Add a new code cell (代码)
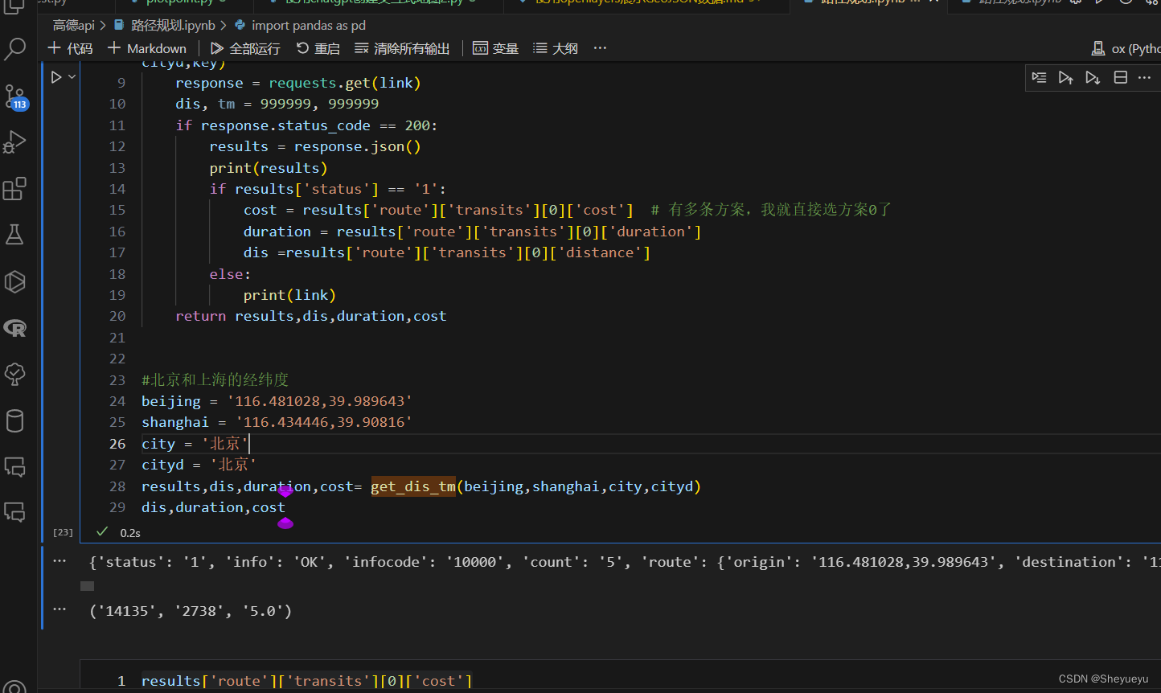Viewport: 1161px width, 693px height. pos(71,48)
